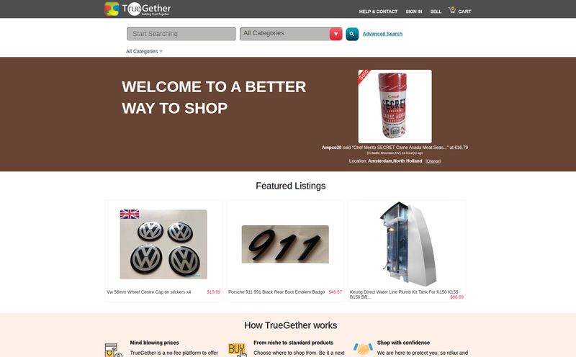Open the red category dropdown arrow
This screenshot has height=357, width=576.
(x=336, y=34)
